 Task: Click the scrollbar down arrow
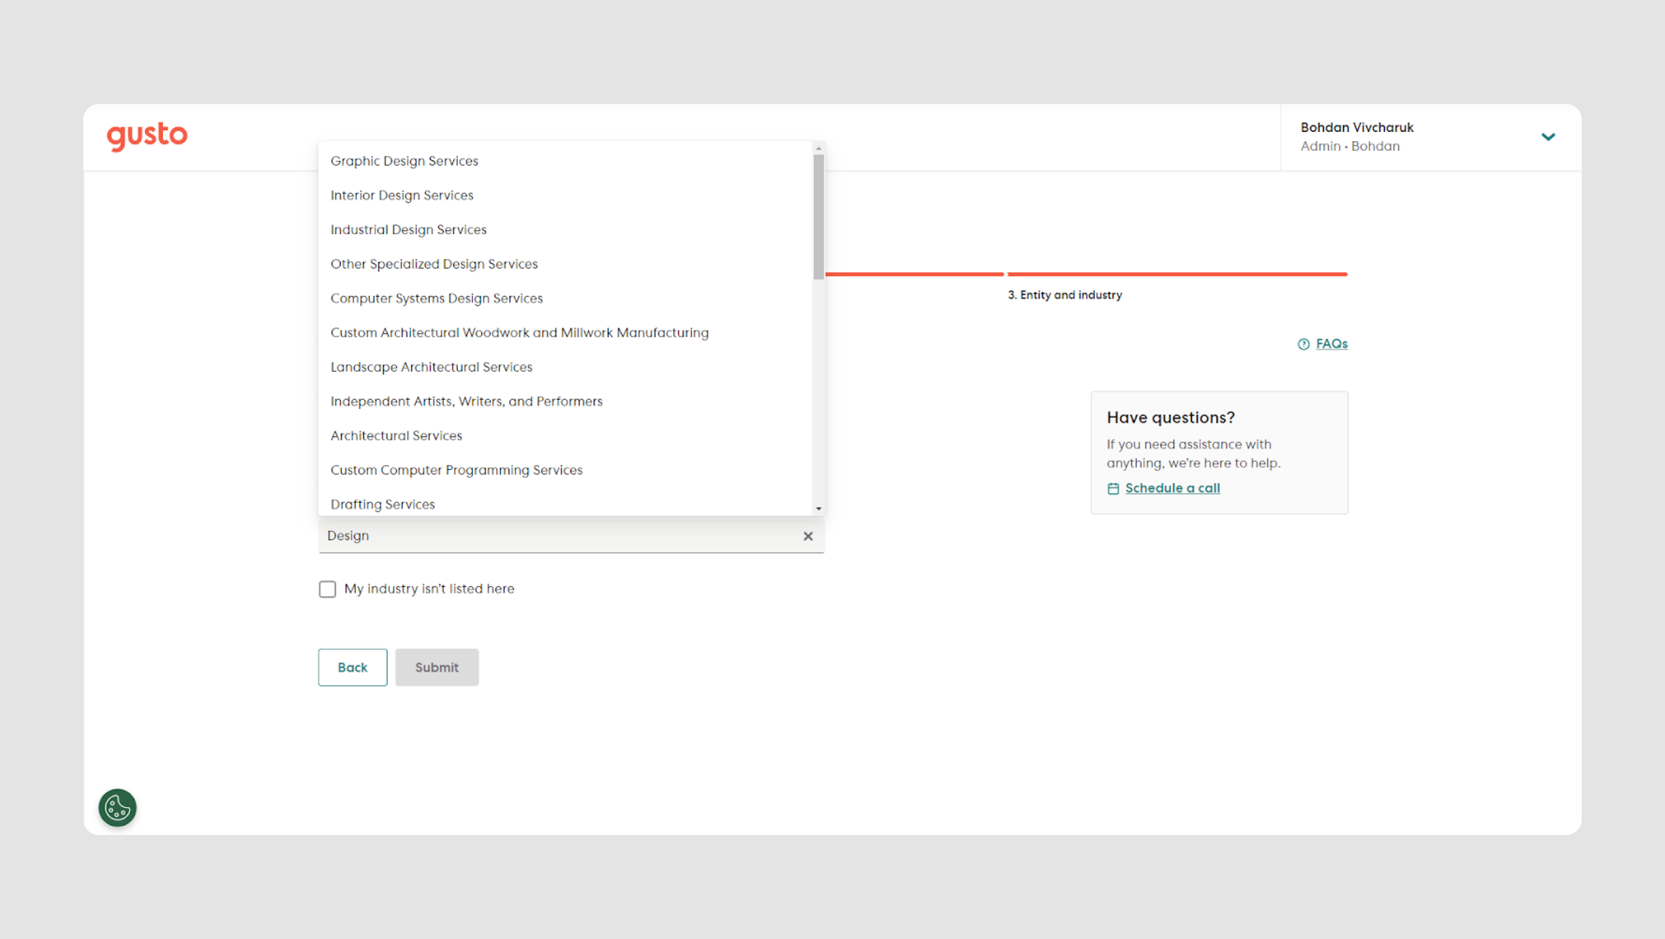818,509
